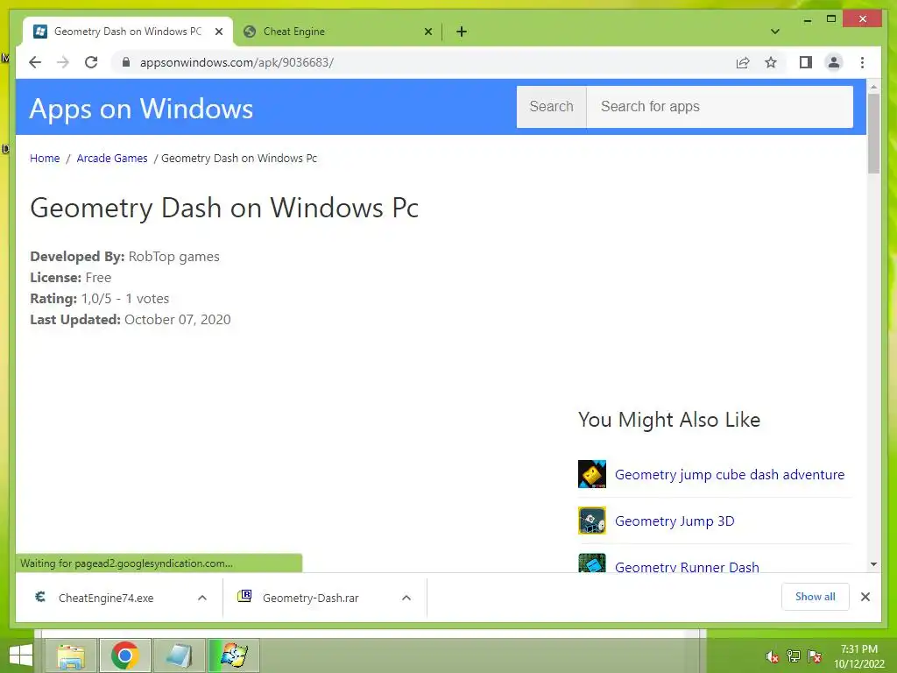This screenshot has height=673, width=897.
Task: Close the downloads bar
Action: (865, 597)
